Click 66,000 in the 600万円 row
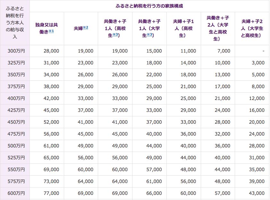The image size is (270, 200). pos(154,193)
